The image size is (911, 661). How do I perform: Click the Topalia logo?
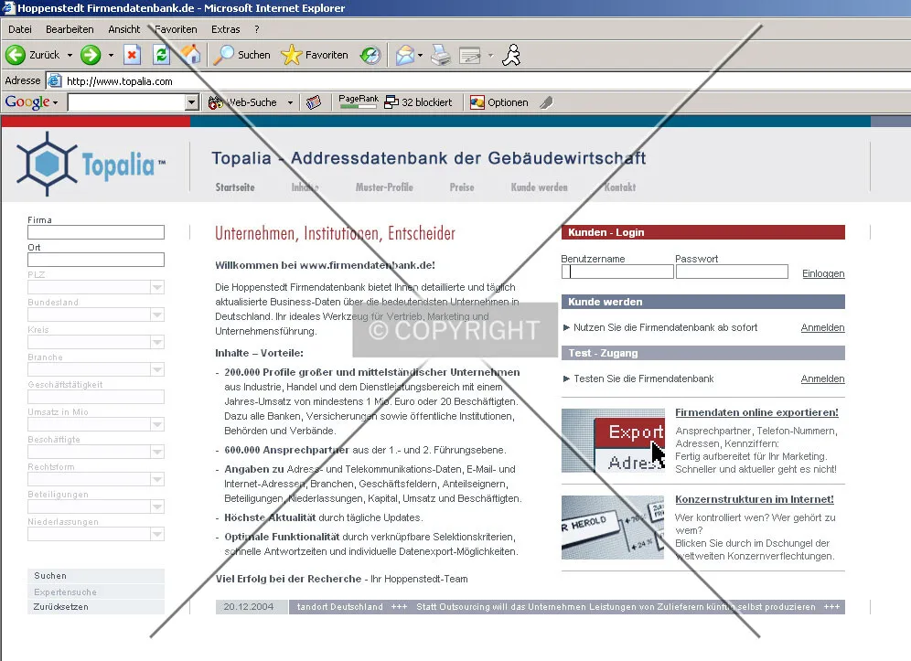[x=91, y=165]
